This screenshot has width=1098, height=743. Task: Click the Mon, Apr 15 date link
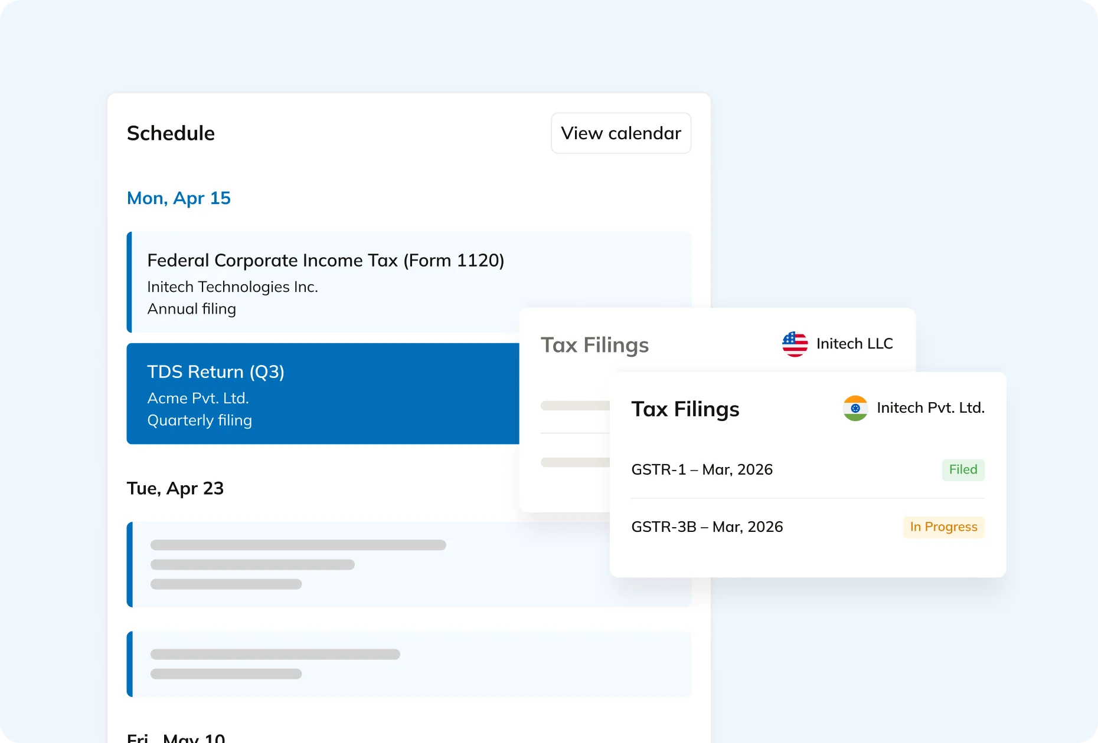pyautogui.click(x=178, y=198)
